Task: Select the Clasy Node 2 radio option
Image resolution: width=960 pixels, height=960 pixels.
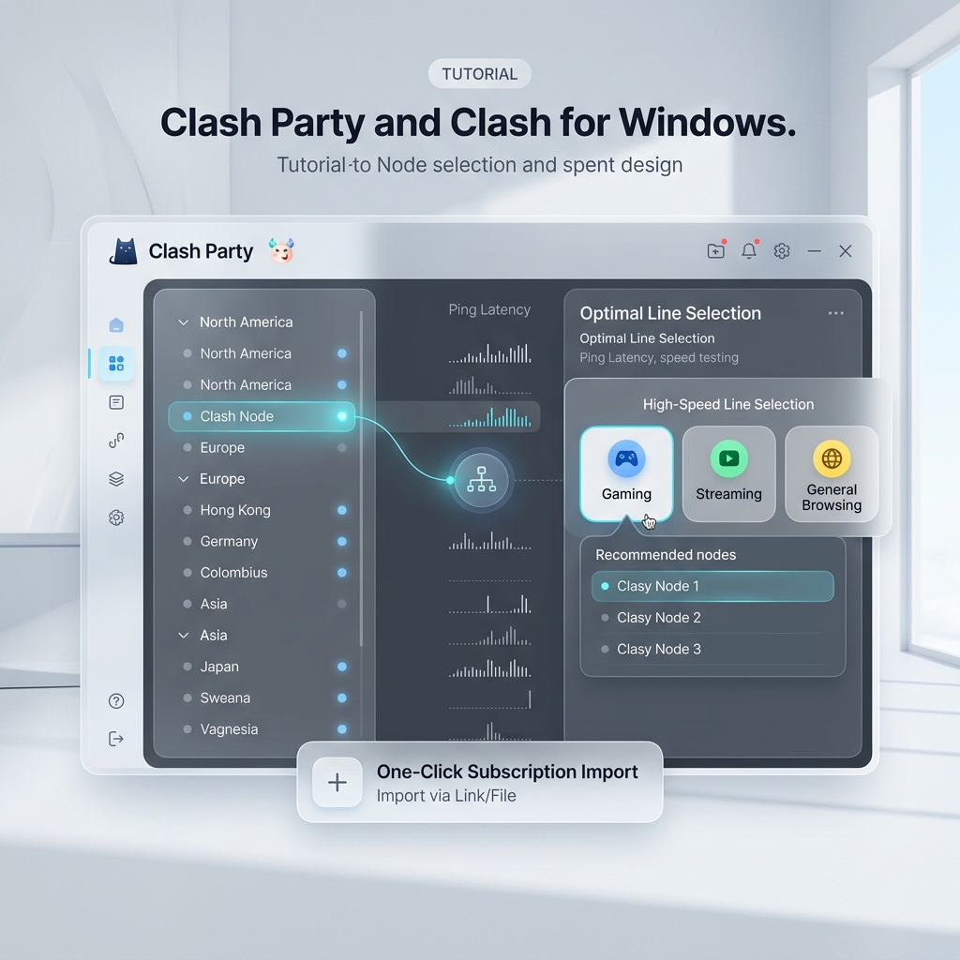Action: tap(605, 618)
